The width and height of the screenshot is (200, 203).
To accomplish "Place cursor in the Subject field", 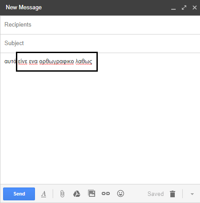I will (100, 43).
